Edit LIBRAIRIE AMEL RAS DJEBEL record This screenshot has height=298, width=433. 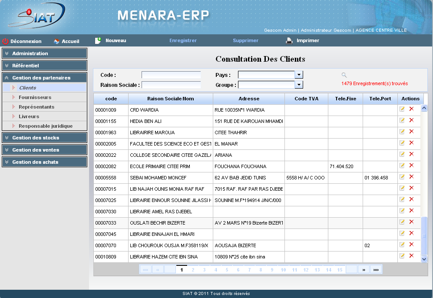click(x=402, y=211)
